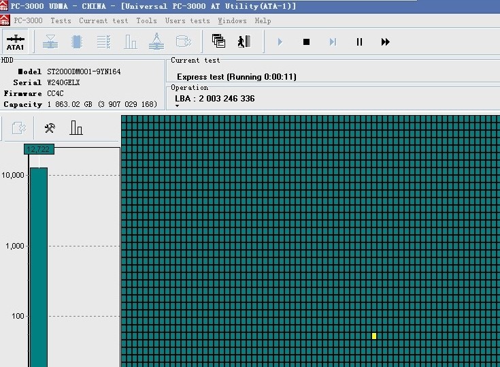Click the cascade windows toolbar icon
Image resolution: width=500 pixels, height=367 pixels.
click(x=218, y=42)
